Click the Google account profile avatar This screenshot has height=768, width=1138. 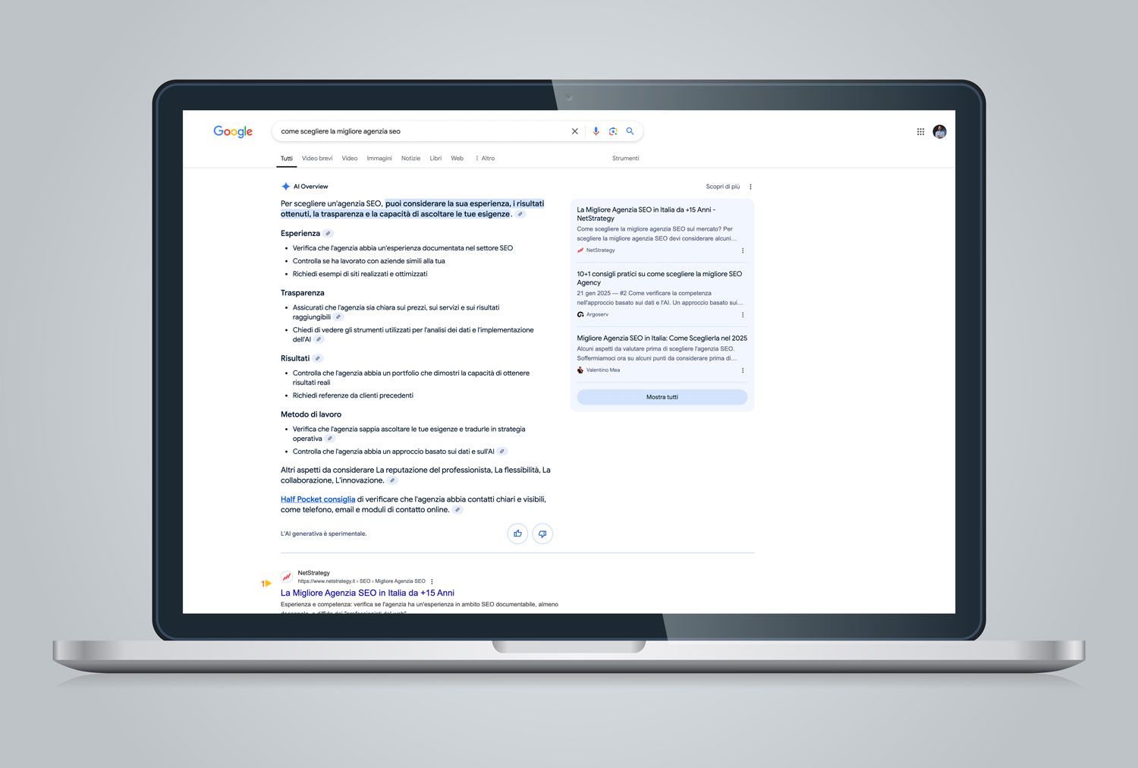(939, 131)
